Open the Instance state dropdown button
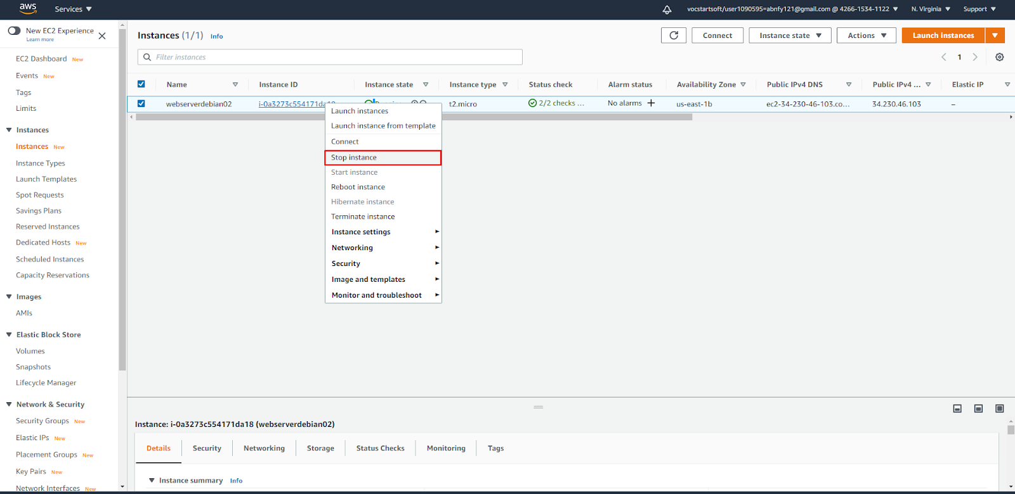Image resolution: width=1015 pixels, height=494 pixels. [790, 35]
